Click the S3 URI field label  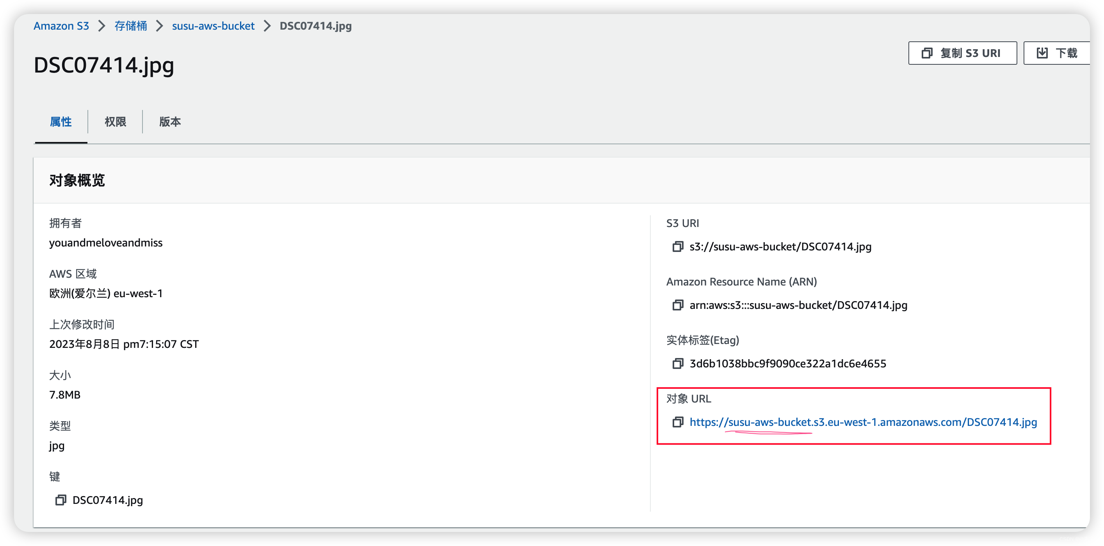(682, 223)
